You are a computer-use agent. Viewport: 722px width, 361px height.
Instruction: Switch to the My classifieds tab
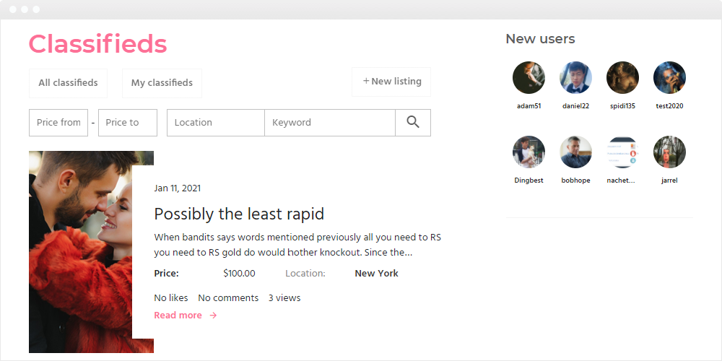coord(162,83)
